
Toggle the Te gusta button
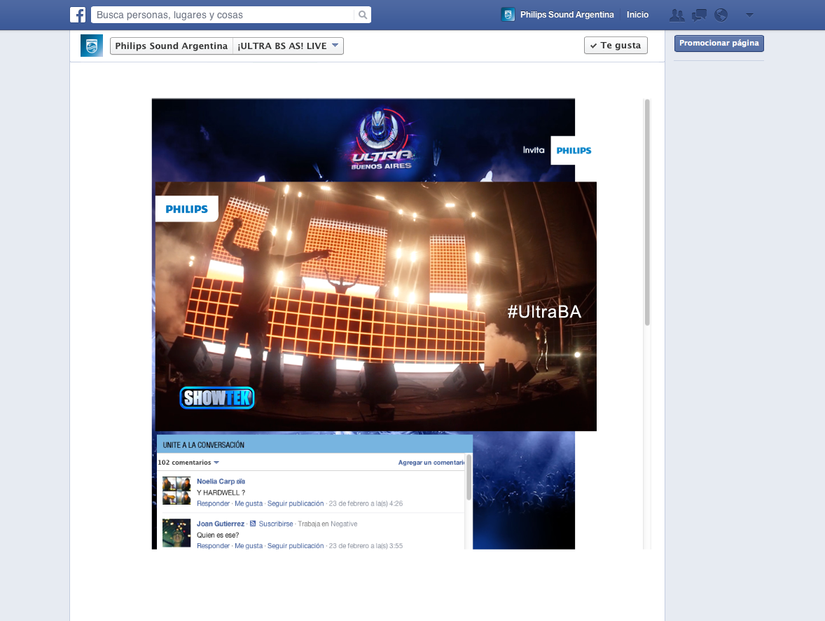(x=616, y=46)
